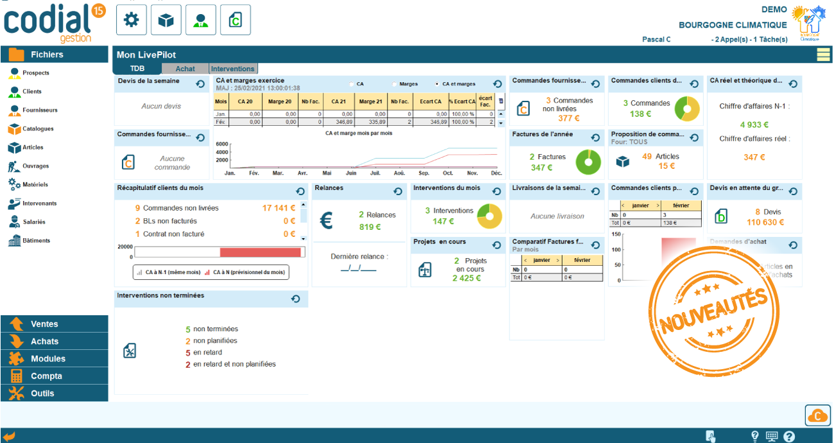Click the D document icon for Devis

click(720, 216)
